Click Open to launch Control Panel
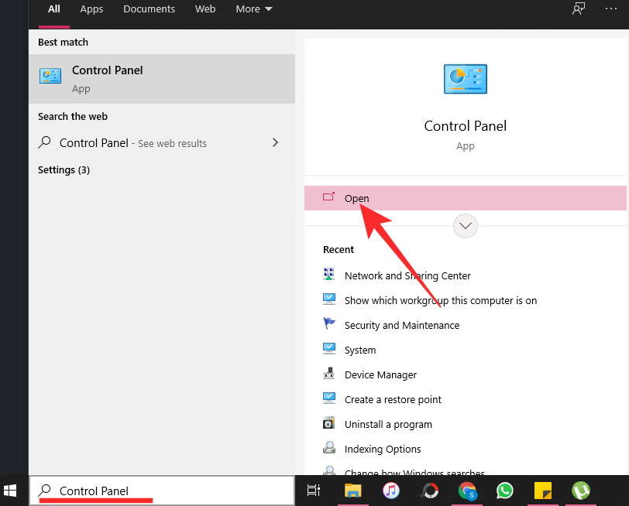Screen dimensions: 629x506 pyautogui.click(x=356, y=198)
